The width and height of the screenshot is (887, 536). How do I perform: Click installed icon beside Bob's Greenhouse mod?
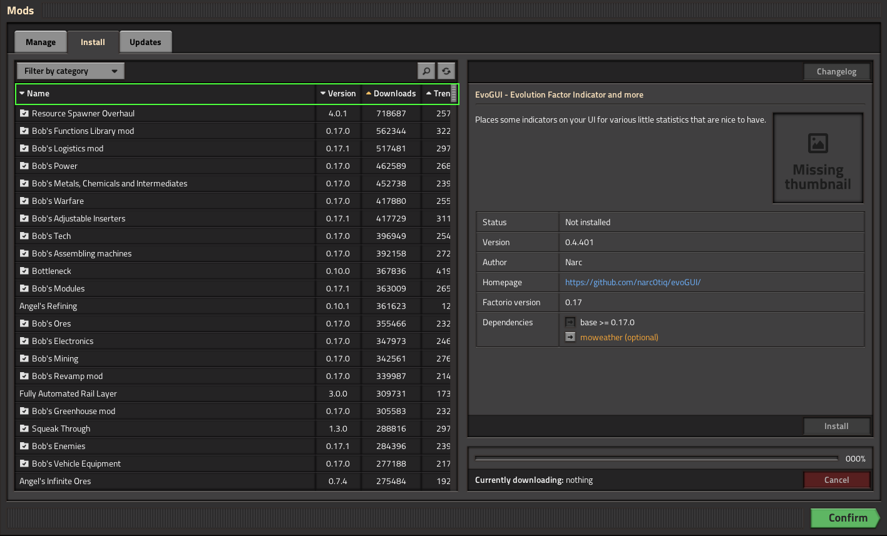coord(24,411)
